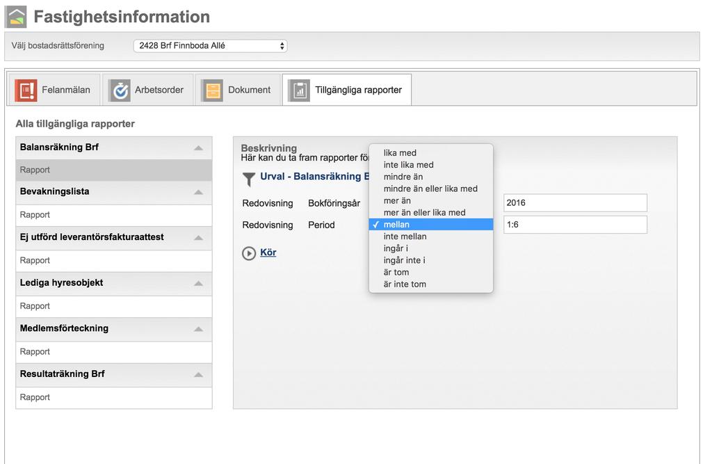Click the Bokföringsår value field 2016
Screen dimensions: 712x464
pyautogui.click(x=575, y=202)
